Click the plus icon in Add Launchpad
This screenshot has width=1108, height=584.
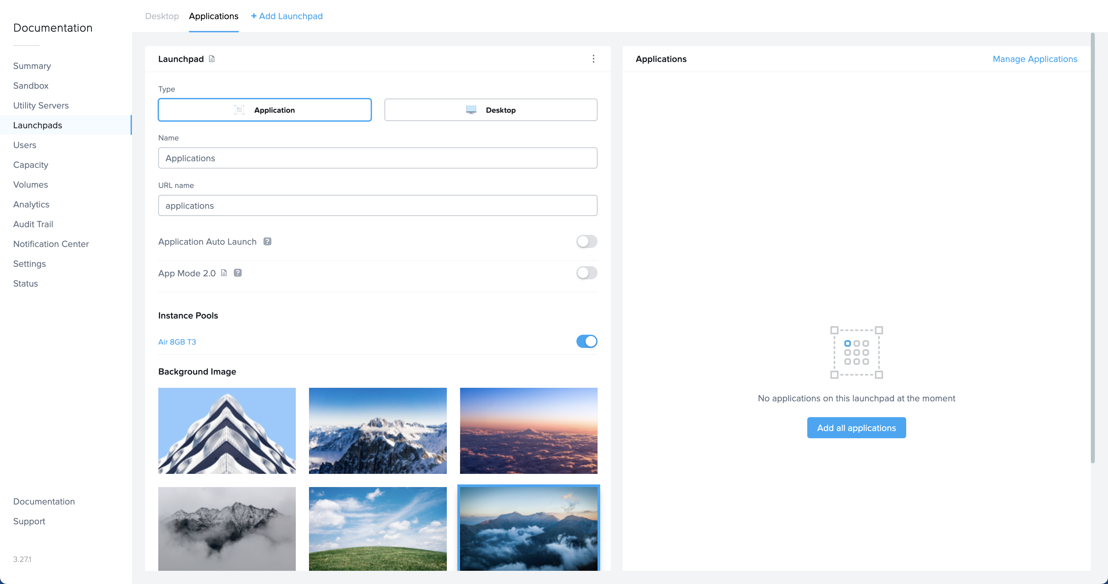(x=254, y=16)
